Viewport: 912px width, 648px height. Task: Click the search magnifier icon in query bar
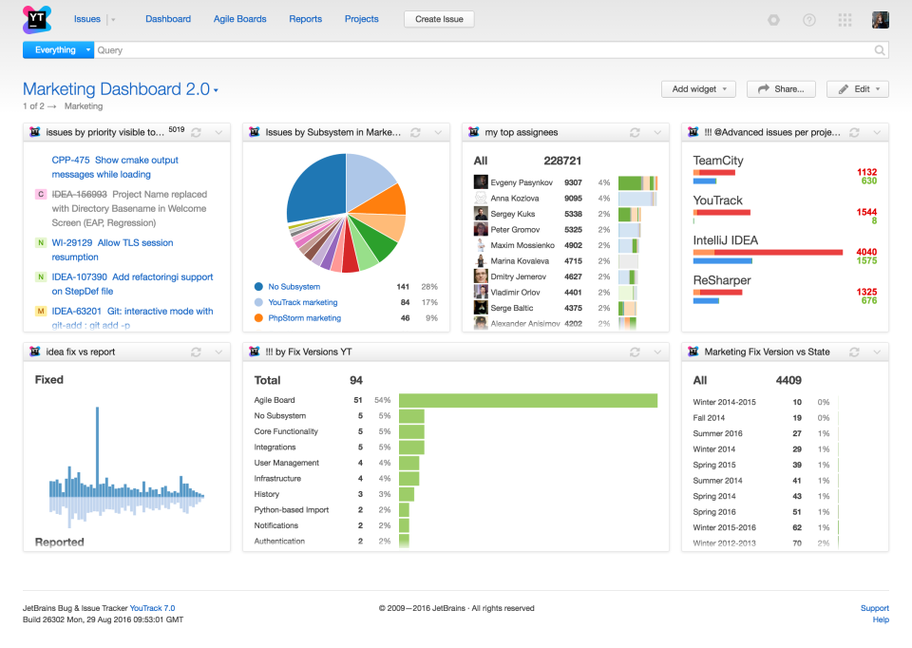coord(880,50)
